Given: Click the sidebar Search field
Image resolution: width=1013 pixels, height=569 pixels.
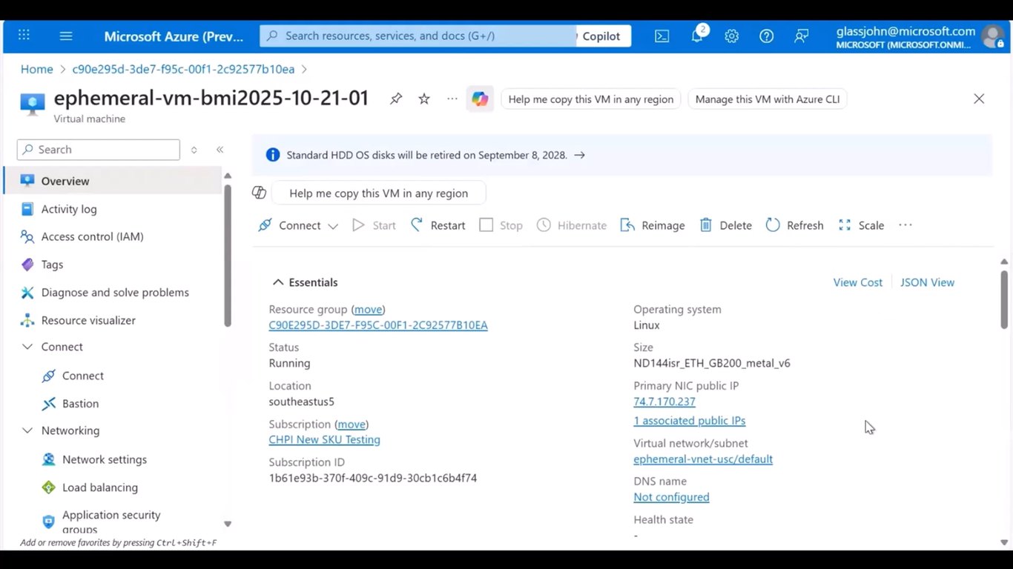Looking at the screenshot, I should [x=99, y=150].
